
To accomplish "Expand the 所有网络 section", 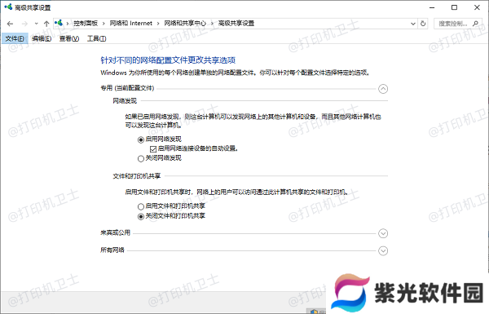I will pos(383,250).
